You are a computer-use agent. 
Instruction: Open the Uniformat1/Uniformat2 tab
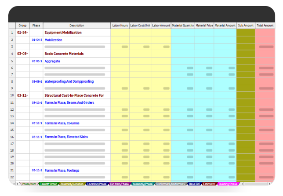tap(171, 184)
